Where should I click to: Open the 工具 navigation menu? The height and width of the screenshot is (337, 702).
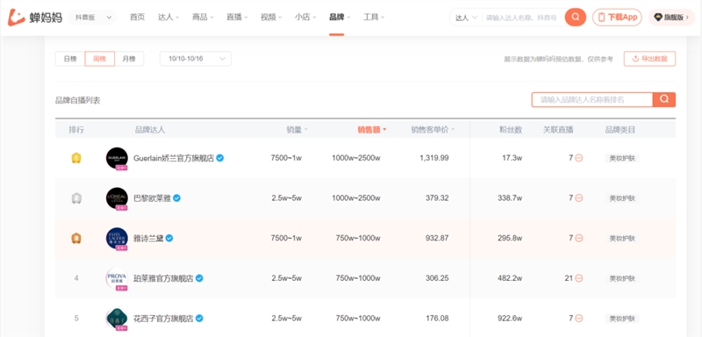click(x=374, y=18)
